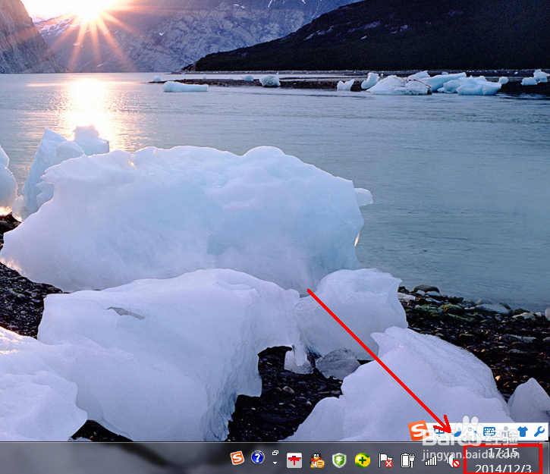Open the blue question-mark help icon
Viewport: 550px width, 474px height.
(258, 457)
